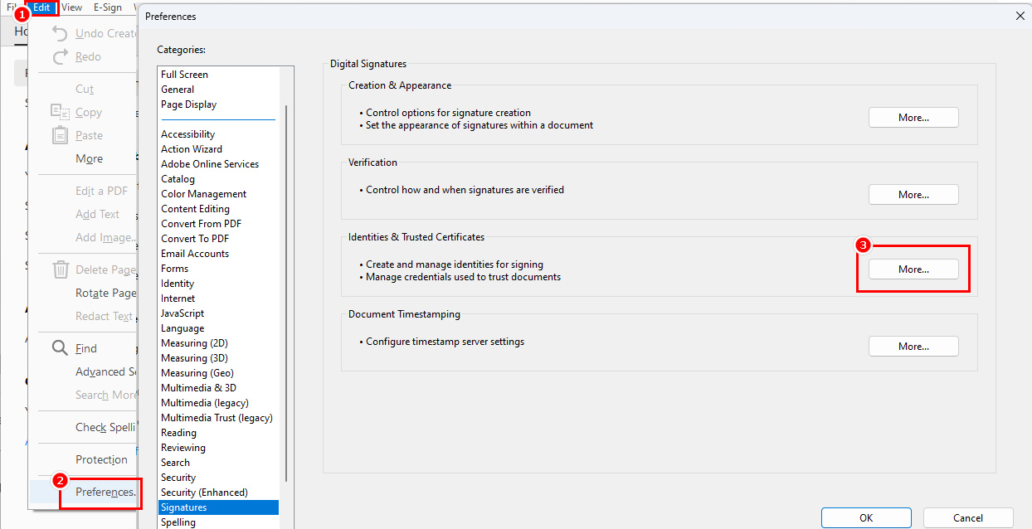Open the E-Sign menu
The image size is (1032, 529).
pyautogui.click(x=108, y=7)
